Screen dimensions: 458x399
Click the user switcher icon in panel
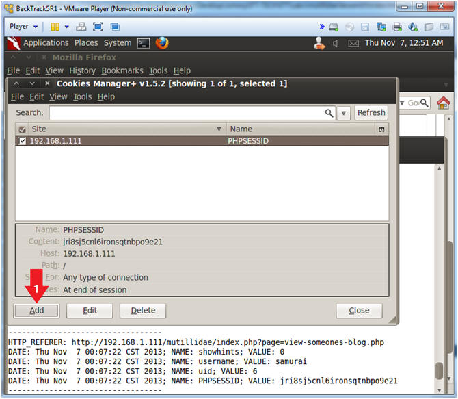click(319, 43)
